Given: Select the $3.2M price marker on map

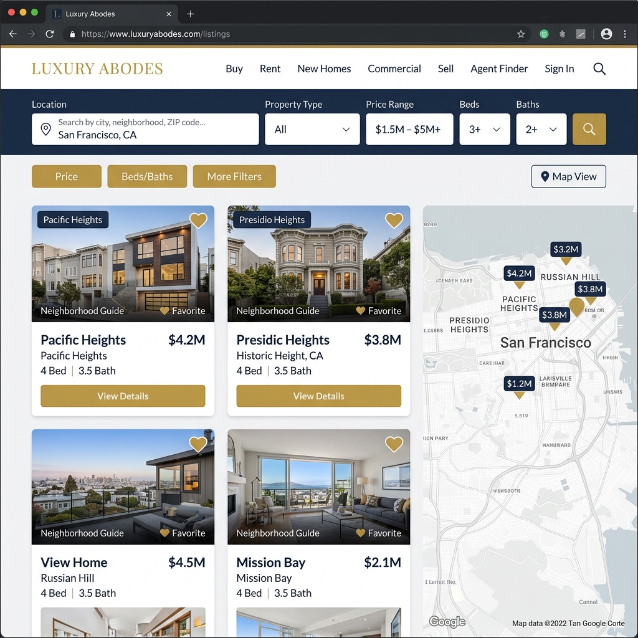Looking at the screenshot, I should pos(565,249).
